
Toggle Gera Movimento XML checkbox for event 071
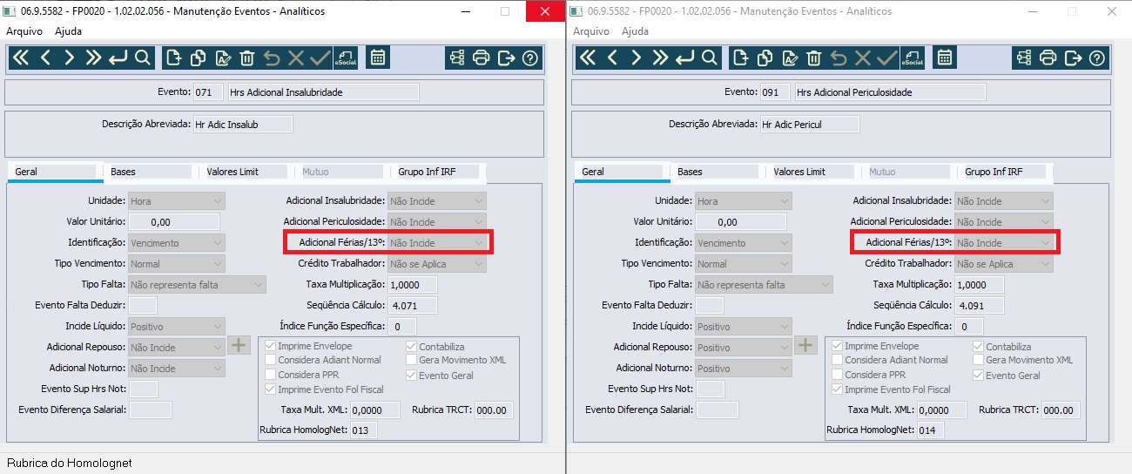pyautogui.click(x=412, y=360)
